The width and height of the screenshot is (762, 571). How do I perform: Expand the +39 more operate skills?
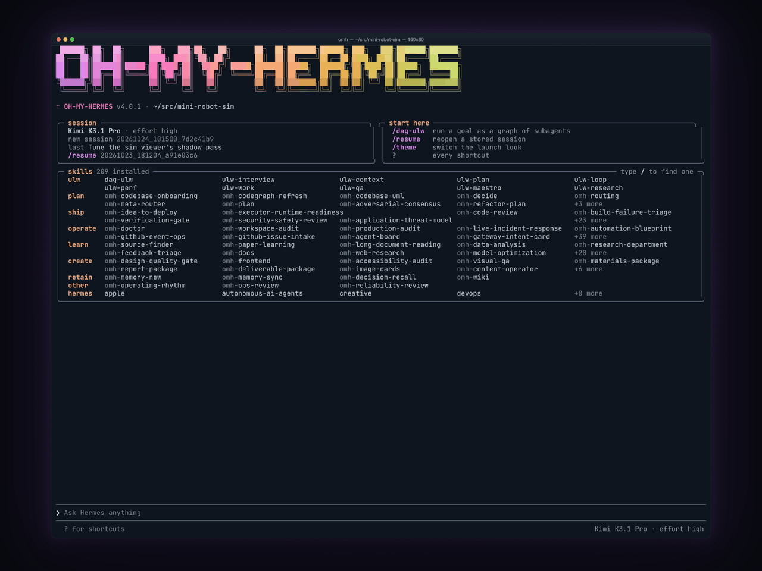(x=591, y=237)
